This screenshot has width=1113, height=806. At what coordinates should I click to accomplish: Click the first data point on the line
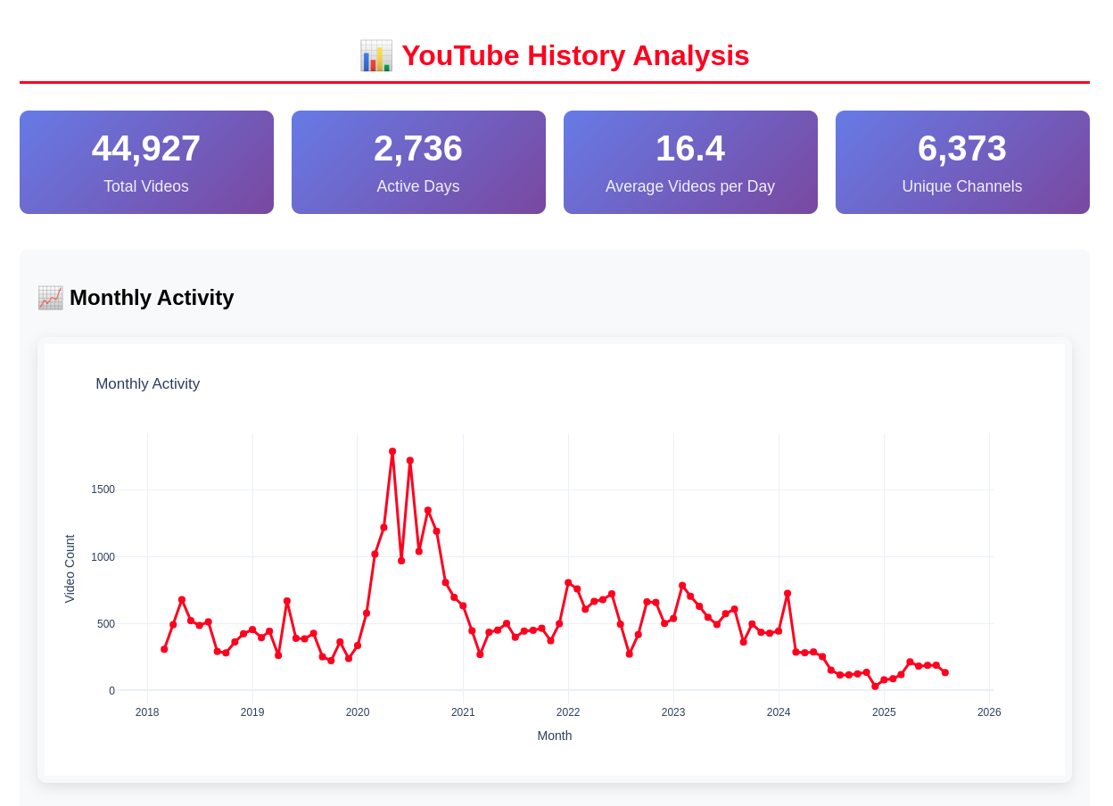click(164, 649)
